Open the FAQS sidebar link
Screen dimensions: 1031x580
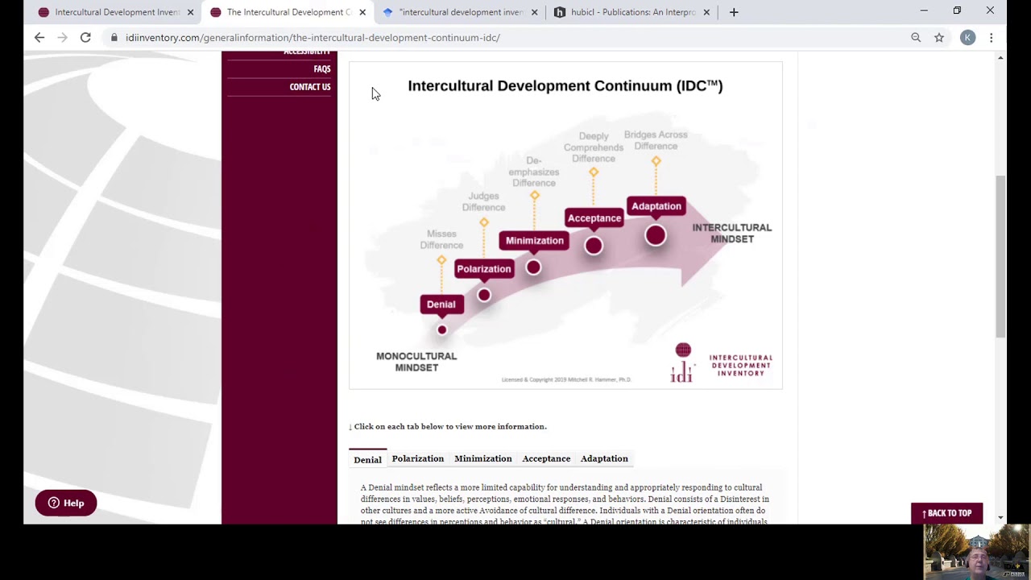coord(322,69)
